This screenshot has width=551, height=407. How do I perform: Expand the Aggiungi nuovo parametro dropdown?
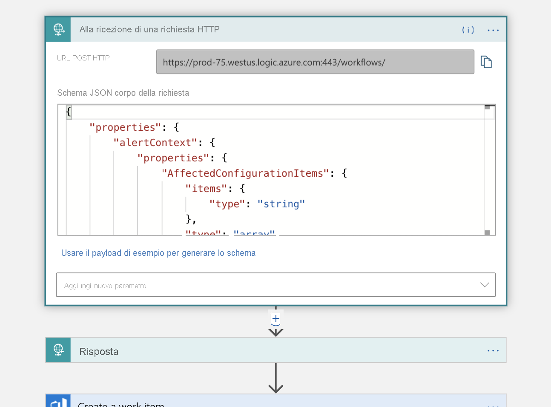(484, 284)
